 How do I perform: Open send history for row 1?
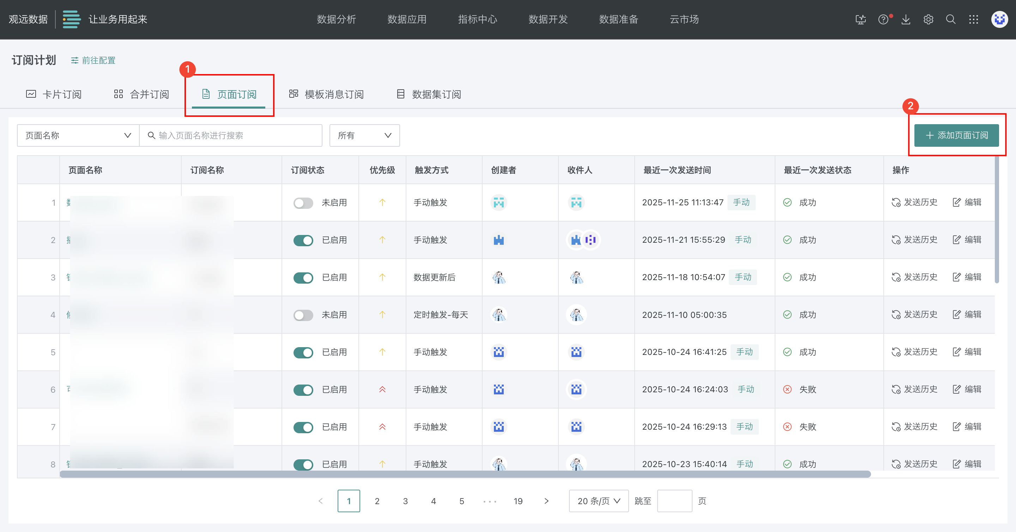click(x=914, y=202)
